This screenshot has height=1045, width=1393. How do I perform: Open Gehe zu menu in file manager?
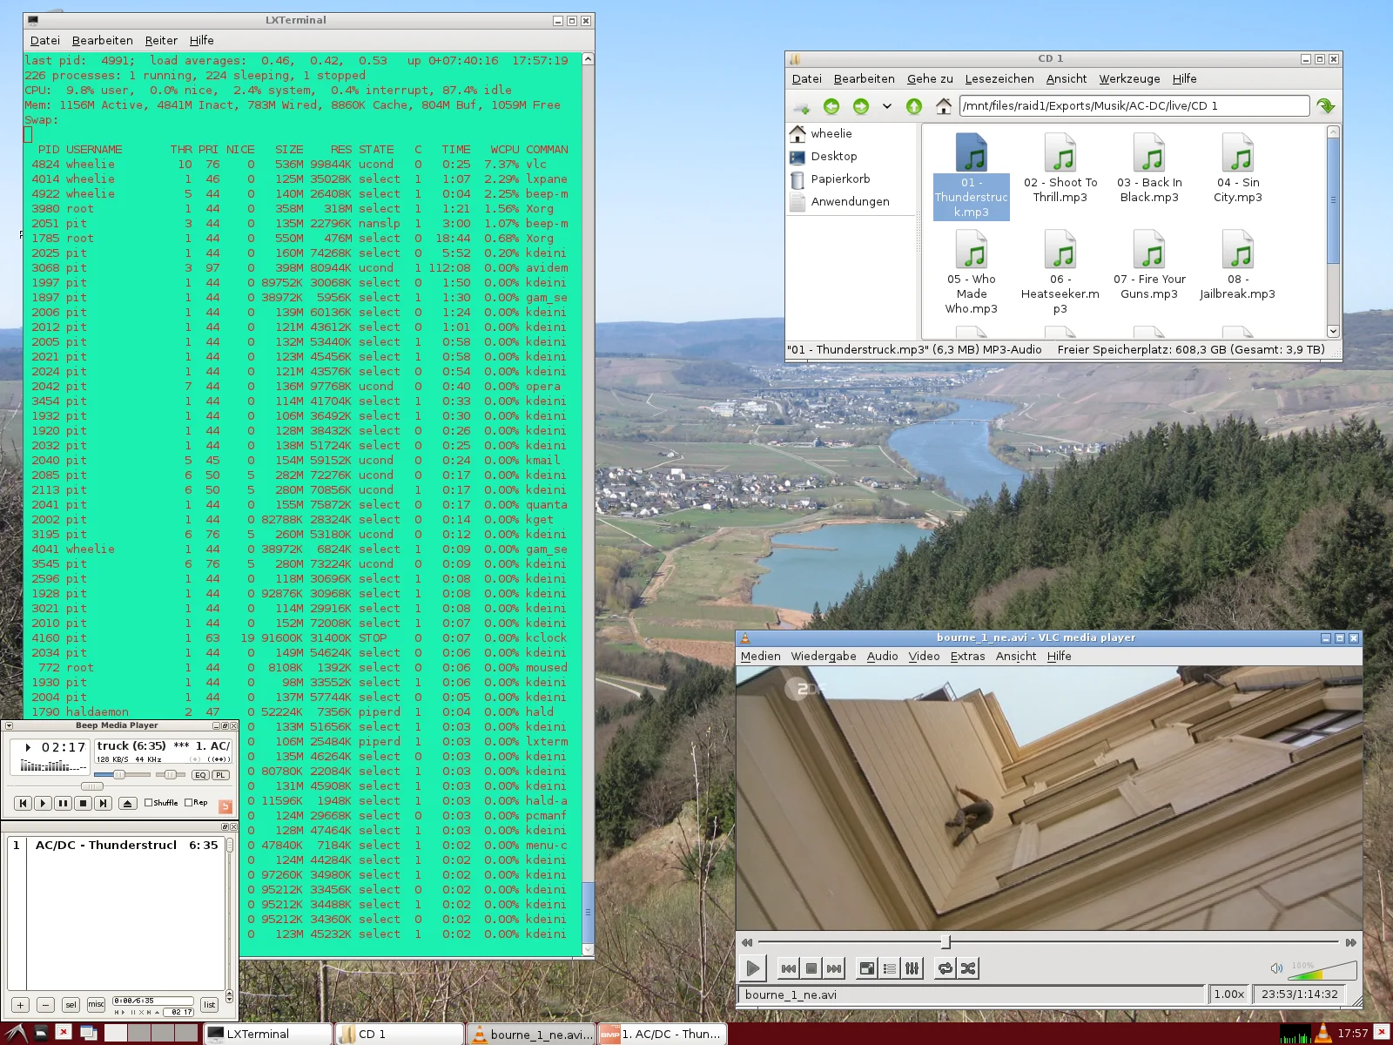(930, 78)
